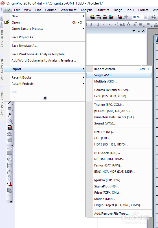Click the grayed running-man recalculate icon

point(126,17)
